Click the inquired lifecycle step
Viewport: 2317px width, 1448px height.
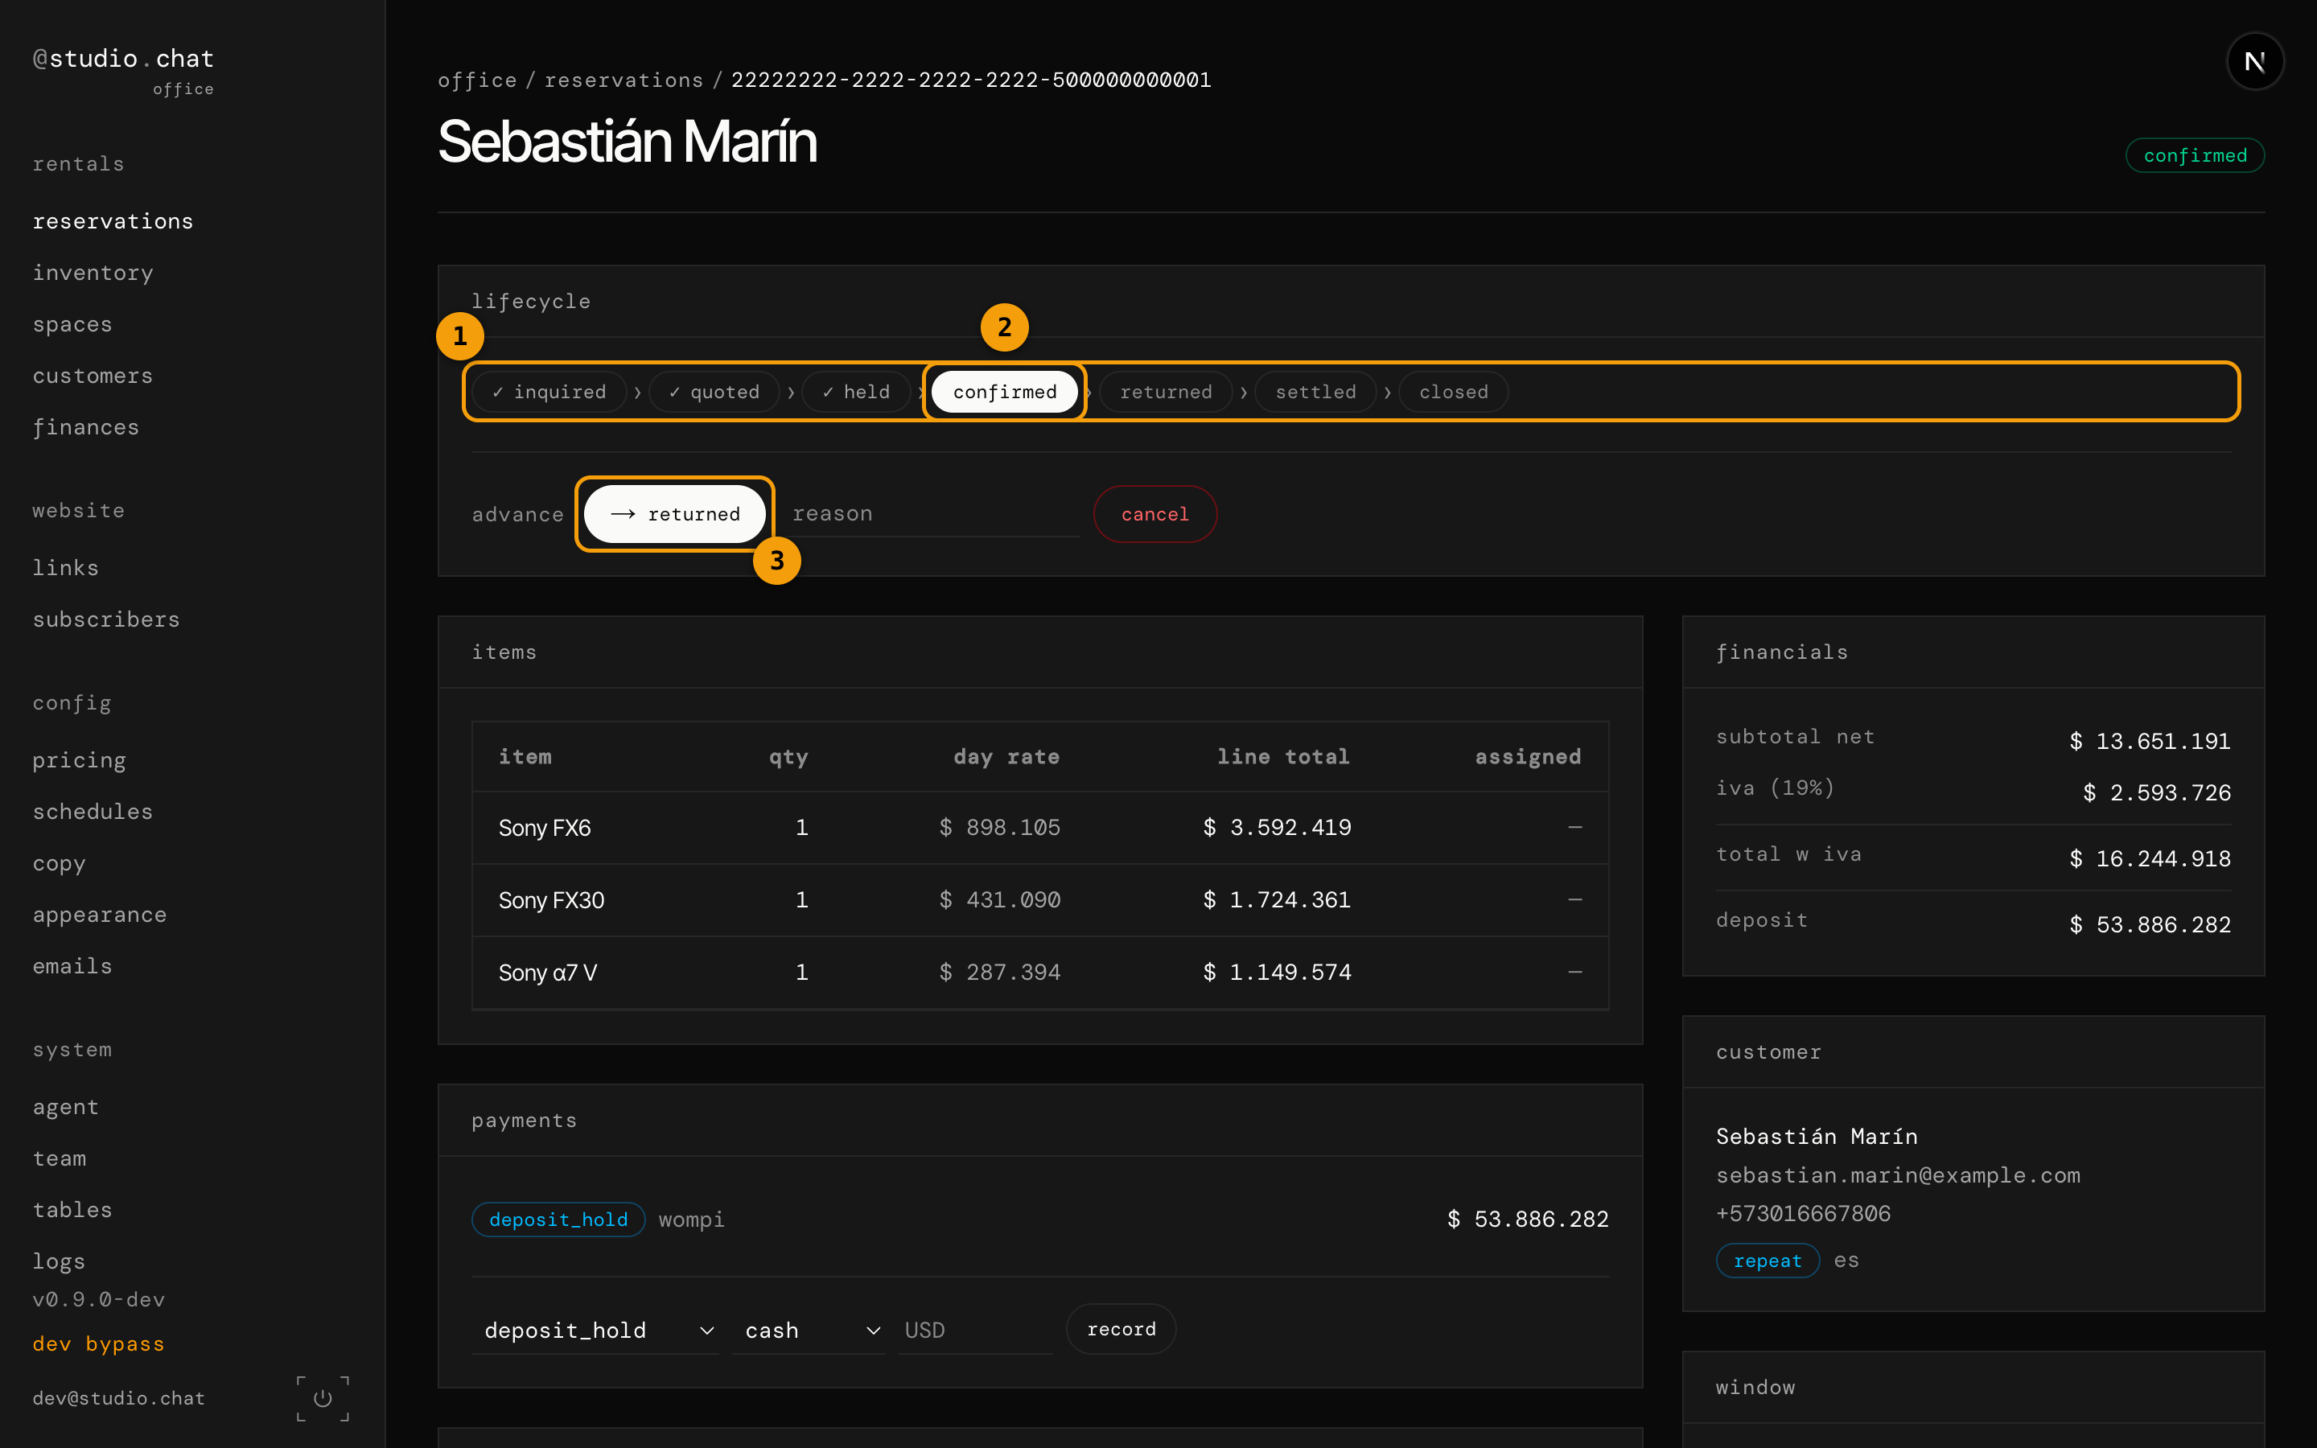click(x=549, y=392)
